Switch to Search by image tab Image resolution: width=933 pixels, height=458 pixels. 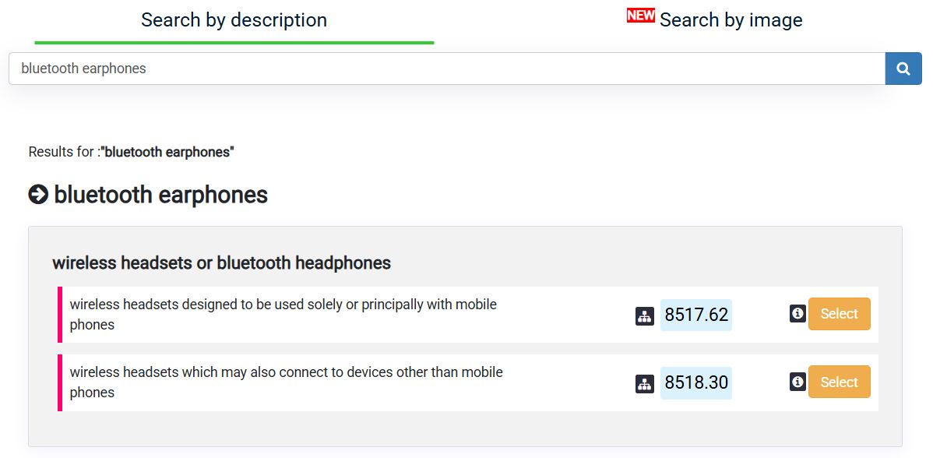click(731, 20)
